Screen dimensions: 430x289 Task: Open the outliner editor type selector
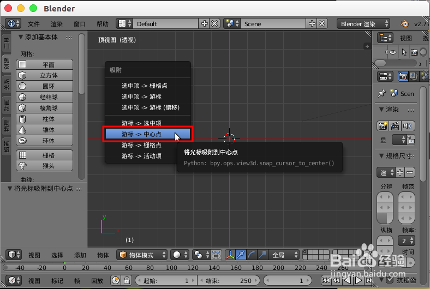tap(385, 38)
